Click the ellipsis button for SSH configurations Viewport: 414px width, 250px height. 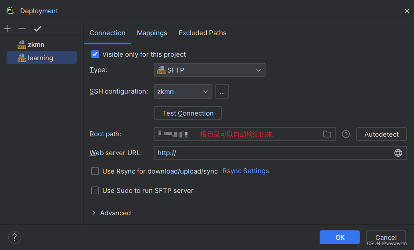[x=222, y=92]
